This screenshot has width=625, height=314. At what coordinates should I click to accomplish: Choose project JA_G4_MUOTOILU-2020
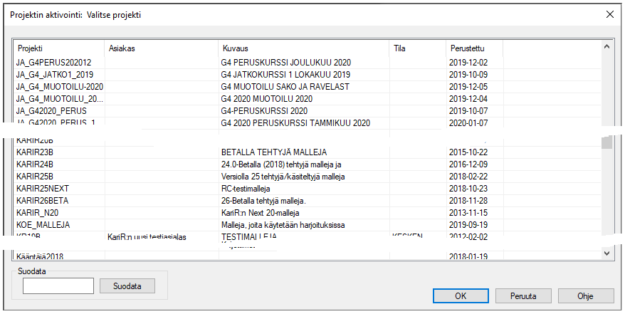(x=59, y=87)
